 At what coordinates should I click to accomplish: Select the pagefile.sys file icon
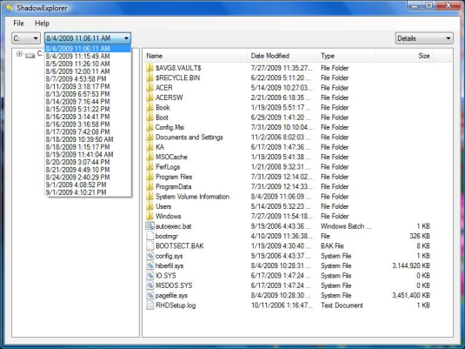point(149,295)
